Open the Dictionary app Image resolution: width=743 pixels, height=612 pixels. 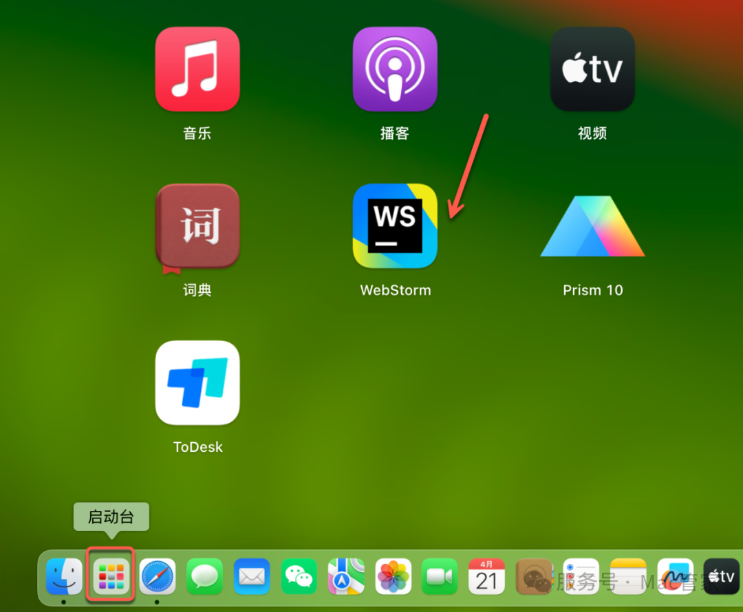click(x=197, y=226)
